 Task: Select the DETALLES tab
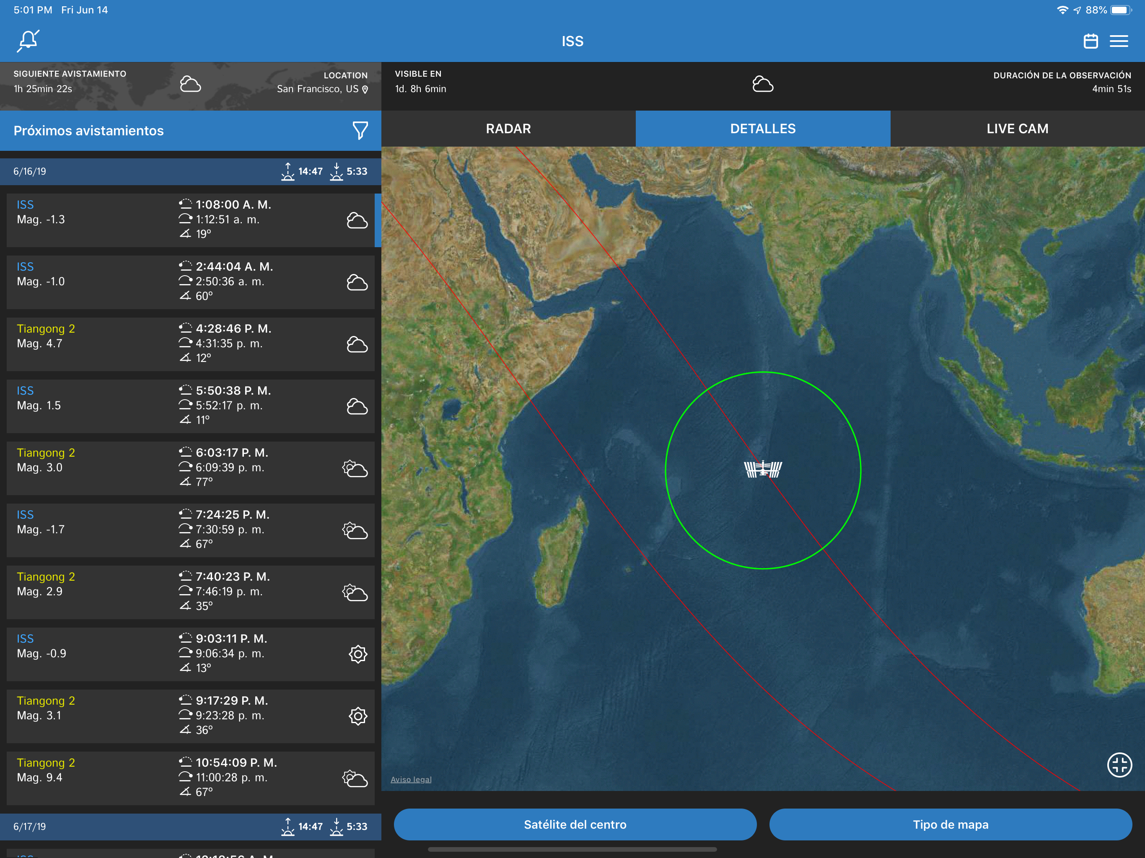[x=762, y=128]
